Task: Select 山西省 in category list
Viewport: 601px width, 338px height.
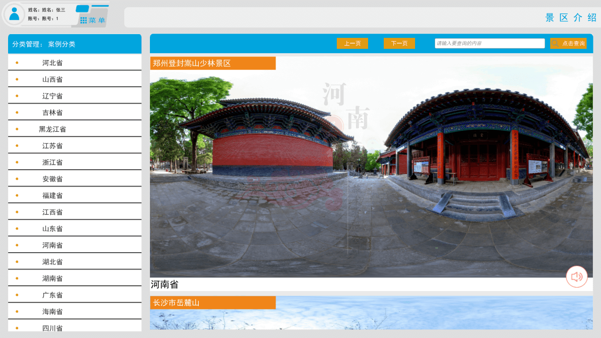Action: [x=52, y=80]
